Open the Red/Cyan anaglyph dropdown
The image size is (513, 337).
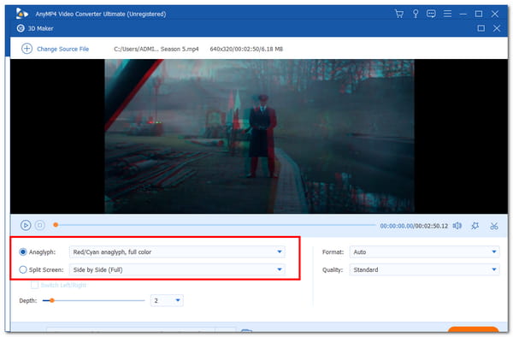click(x=177, y=252)
